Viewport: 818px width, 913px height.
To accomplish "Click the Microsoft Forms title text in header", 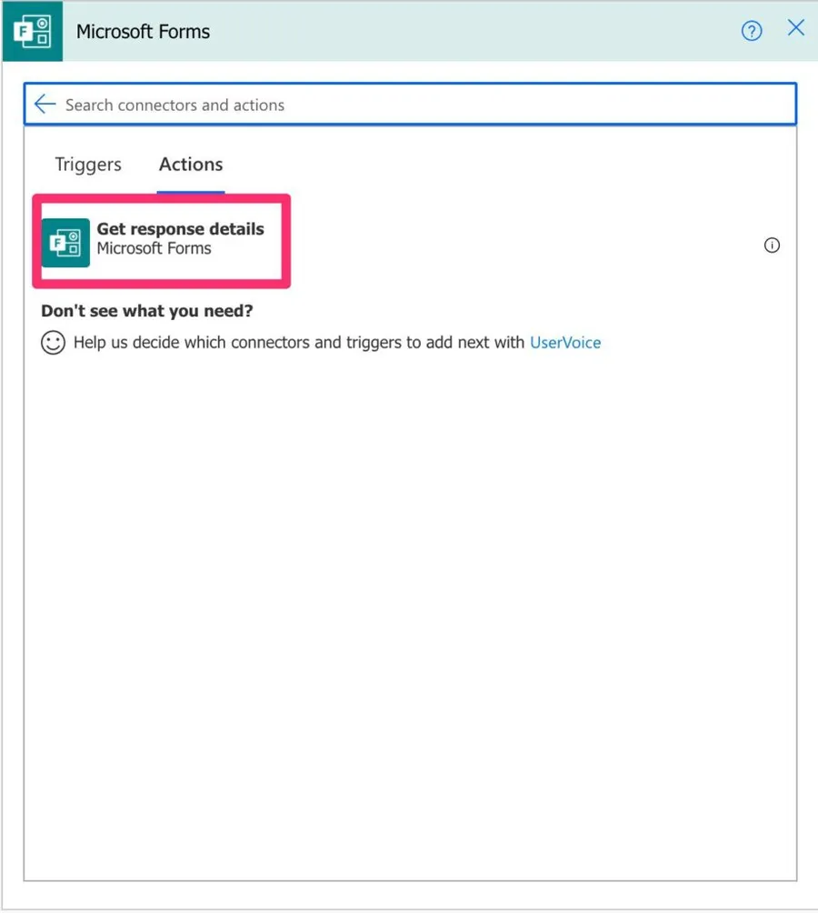I will (x=143, y=32).
